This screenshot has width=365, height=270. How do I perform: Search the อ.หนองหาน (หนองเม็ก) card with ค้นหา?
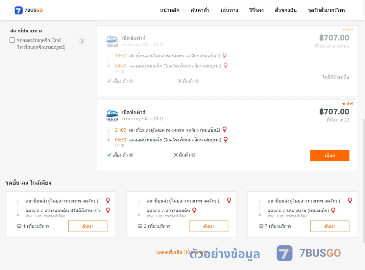coord(330,226)
